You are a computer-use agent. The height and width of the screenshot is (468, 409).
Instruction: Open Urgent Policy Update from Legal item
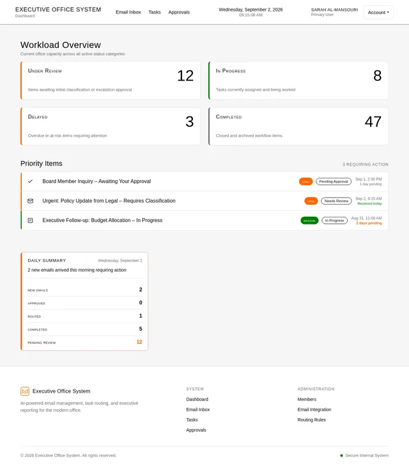(204, 201)
